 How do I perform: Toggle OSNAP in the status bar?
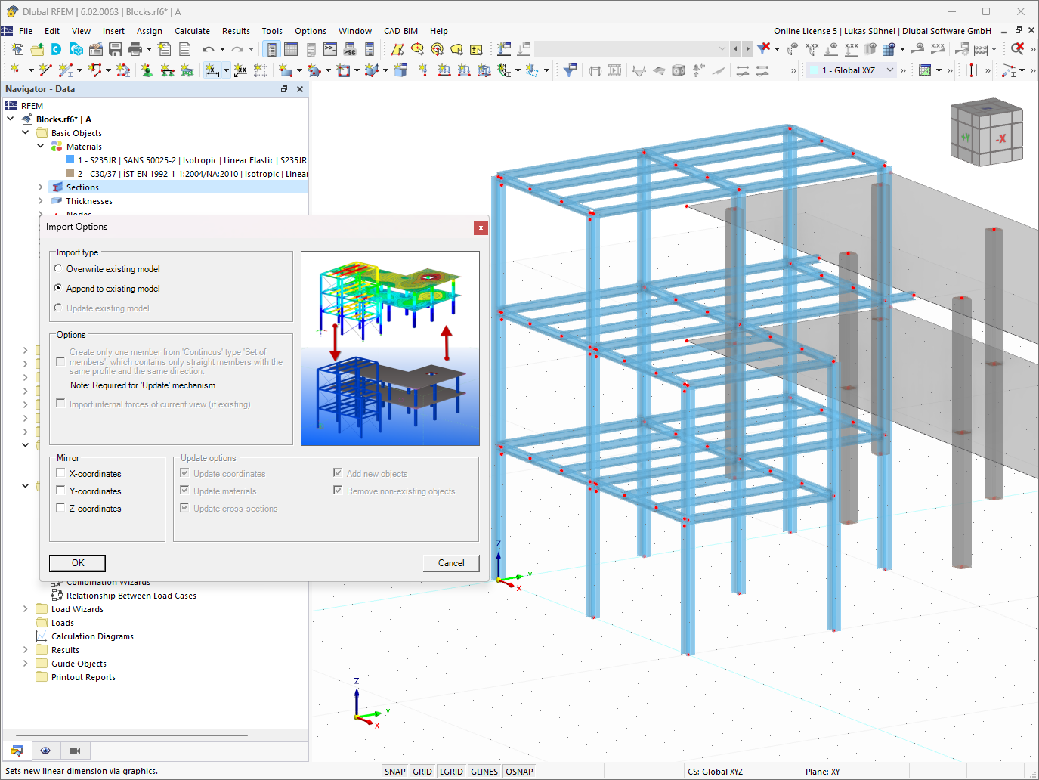[519, 772]
